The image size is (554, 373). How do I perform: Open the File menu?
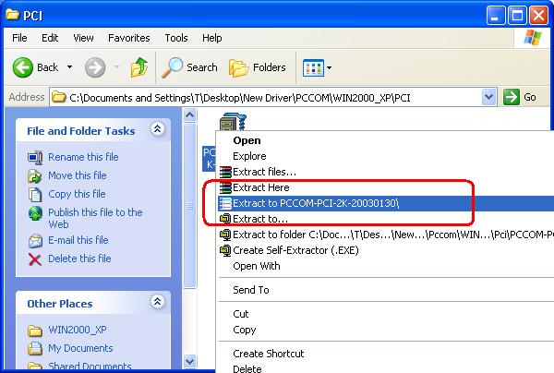[x=19, y=38]
